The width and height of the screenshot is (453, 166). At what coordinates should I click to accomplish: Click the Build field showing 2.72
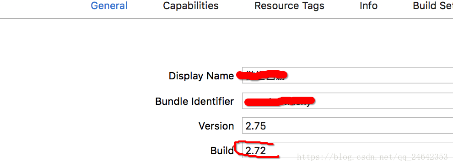pyautogui.click(x=348, y=150)
